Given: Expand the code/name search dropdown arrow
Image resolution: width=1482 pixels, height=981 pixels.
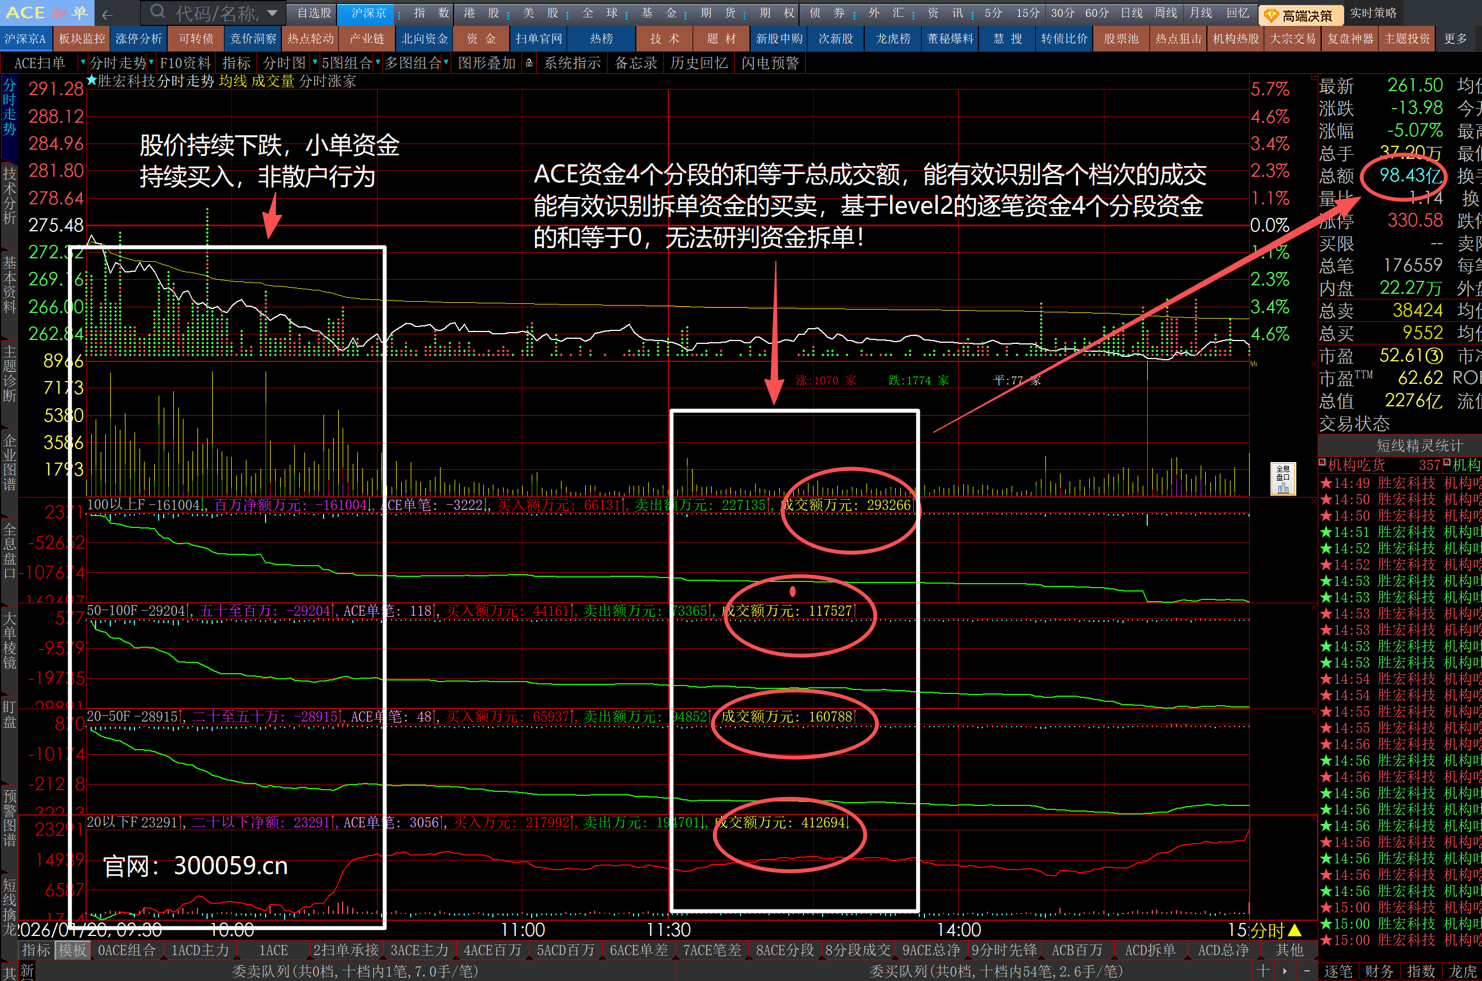Looking at the screenshot, I should coord(272,13).
